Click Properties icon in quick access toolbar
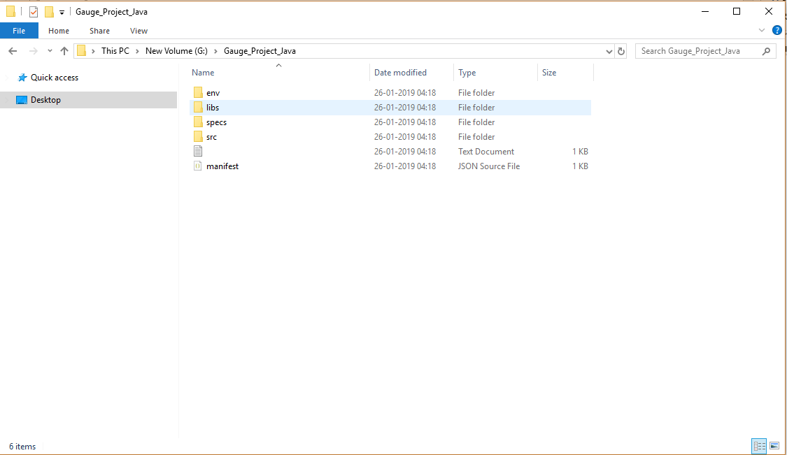This screenshot has height=455, width=787. [x=34, y=12]
